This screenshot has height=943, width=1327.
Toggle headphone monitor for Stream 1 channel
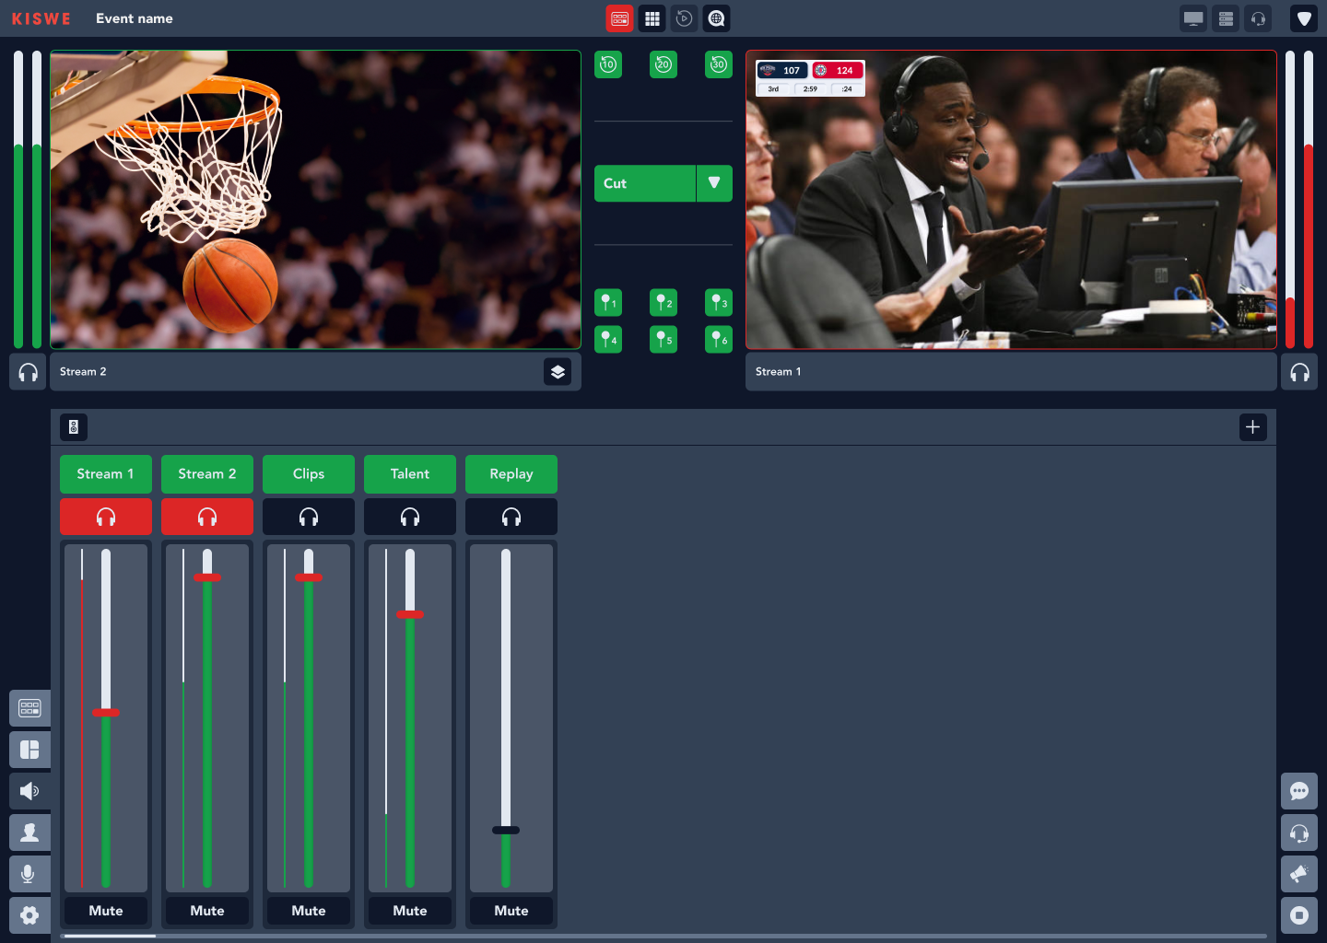[106, 517]
